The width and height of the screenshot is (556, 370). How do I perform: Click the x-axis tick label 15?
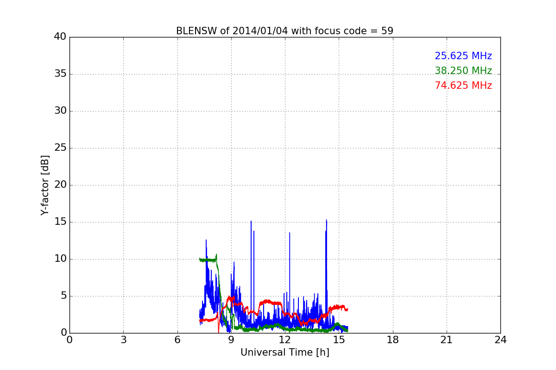(x=339, y=340)
